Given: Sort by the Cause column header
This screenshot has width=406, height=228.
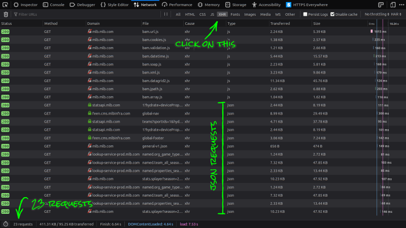Looking at the screenshot, I should [x=205, y=23].
